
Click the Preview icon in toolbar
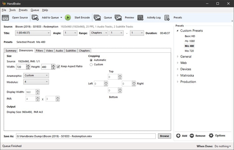118,18
